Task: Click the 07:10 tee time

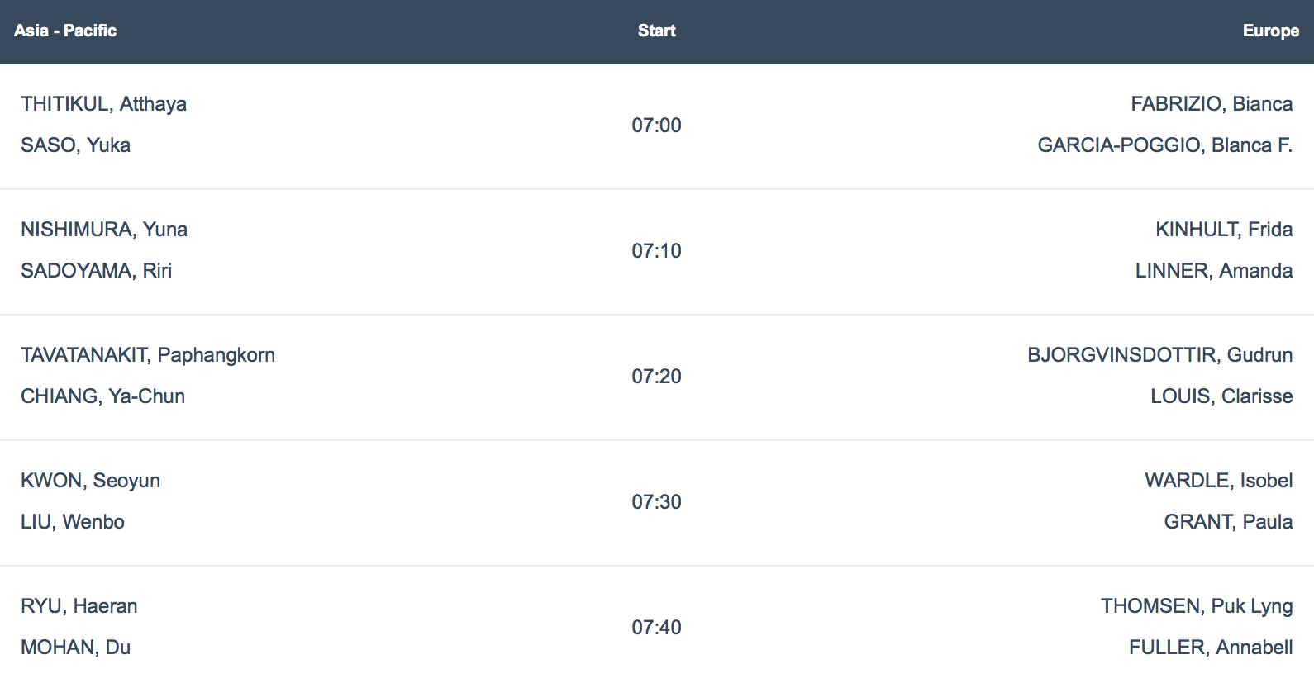Action: [x=657, y=251]
